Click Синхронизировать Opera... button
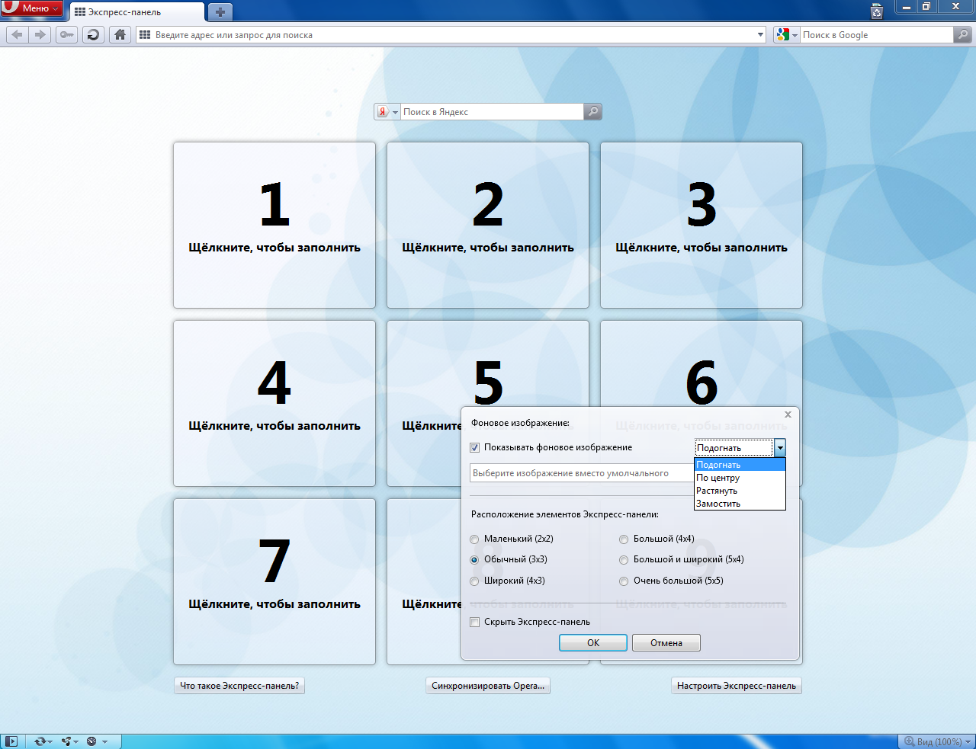Screen dimensions: 976x749 point(488,686)
